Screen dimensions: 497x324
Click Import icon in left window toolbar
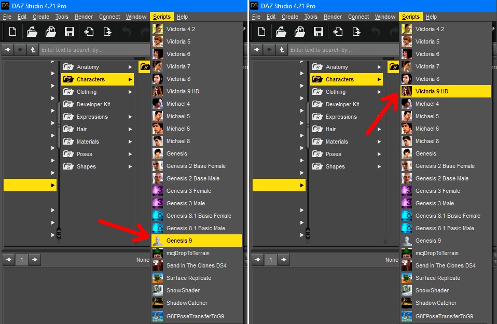tap(88, 31)
